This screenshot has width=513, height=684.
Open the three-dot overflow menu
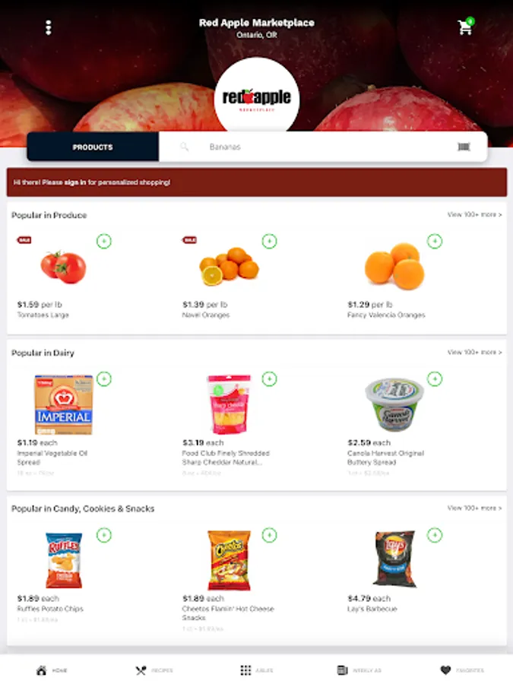point(49,27)
